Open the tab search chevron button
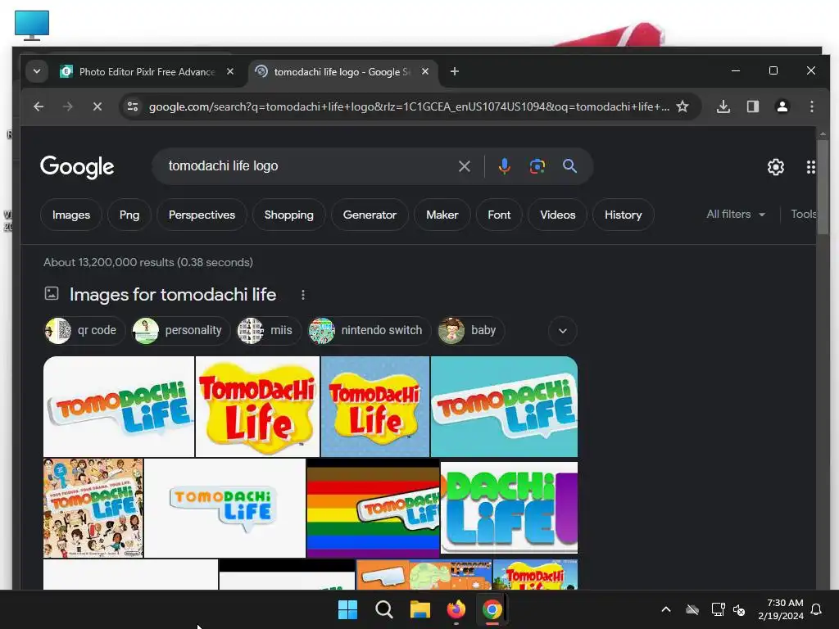Viewport: 839px width, 629px height. pos(36,71)
